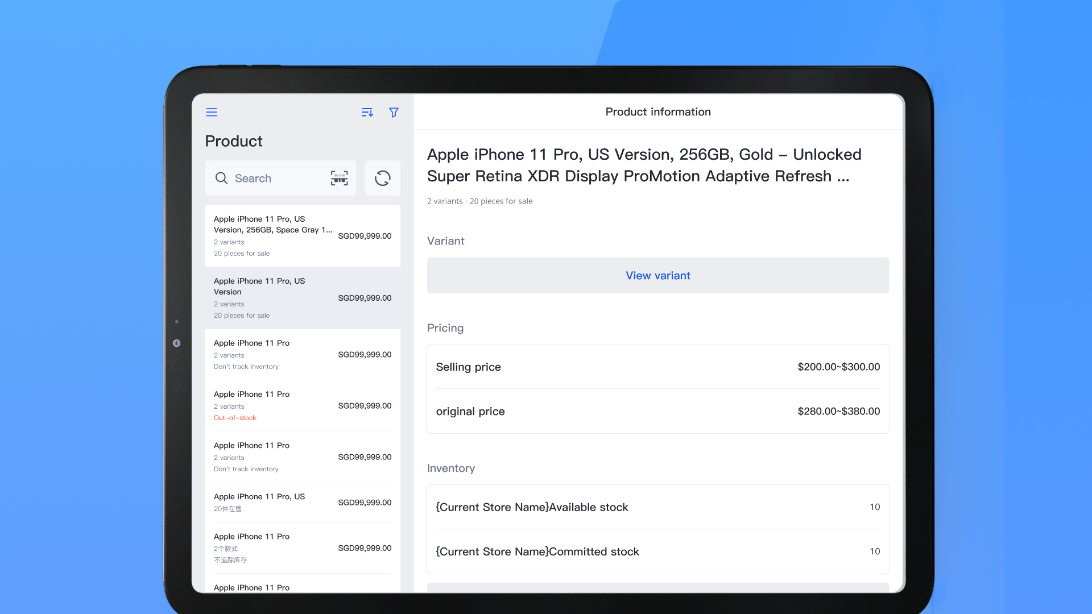Click the magnifier icon in search box
The image size is (1092, 614).
[x=221, y=178]
